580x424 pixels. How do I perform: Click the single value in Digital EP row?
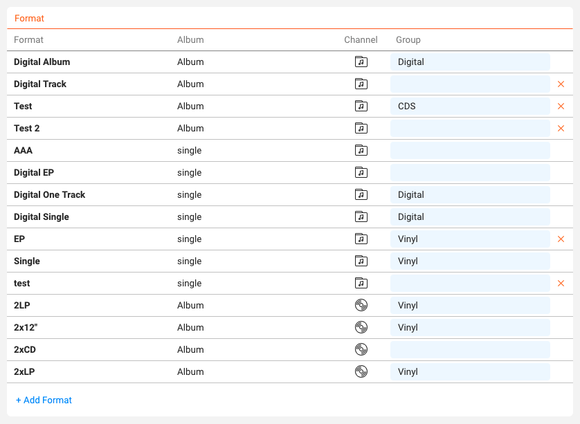tap(190, 173)
